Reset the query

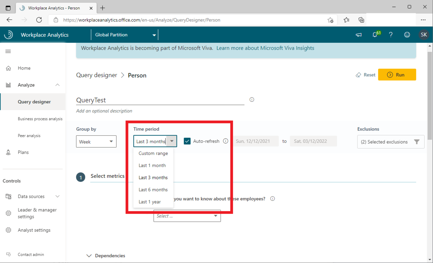[366, 75]
